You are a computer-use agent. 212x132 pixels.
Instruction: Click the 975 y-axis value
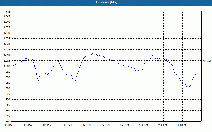point(8,94)
